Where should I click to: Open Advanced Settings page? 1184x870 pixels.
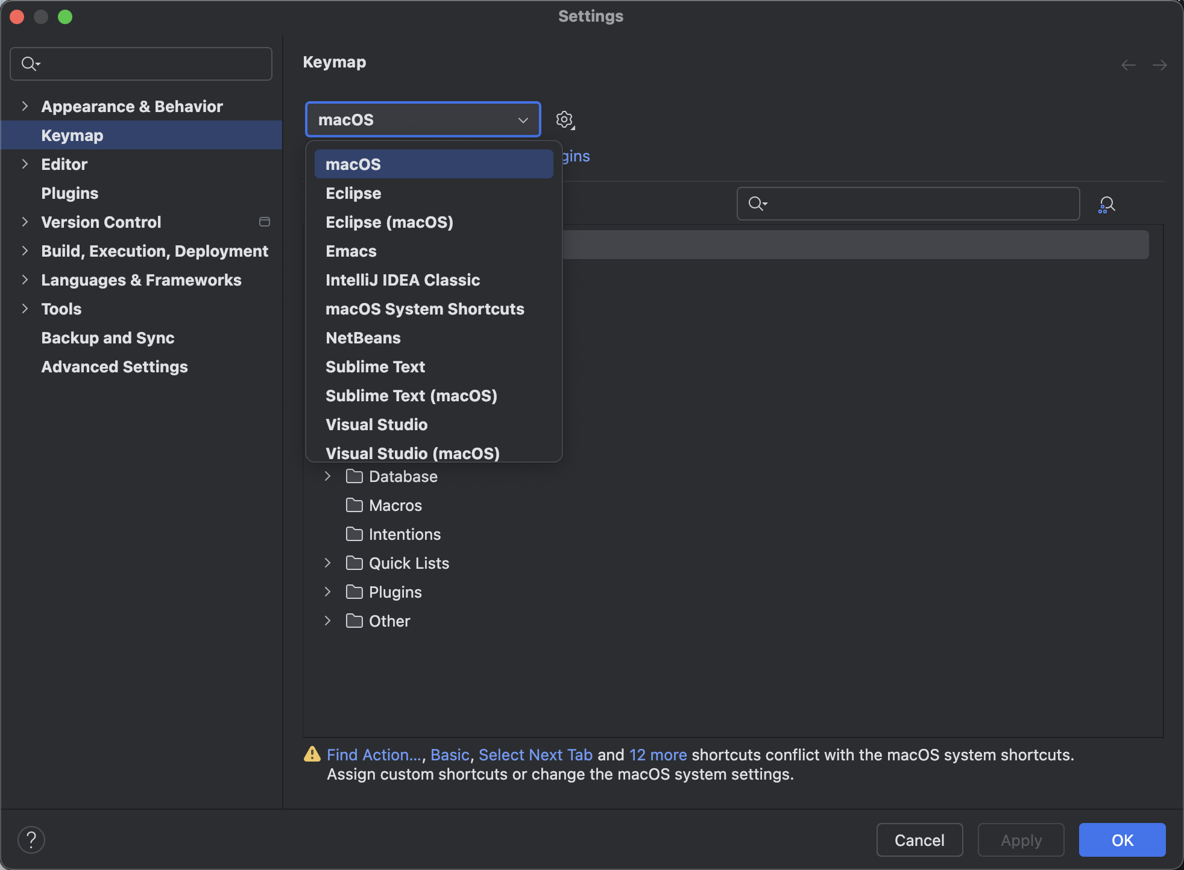[x=141, y=367]
